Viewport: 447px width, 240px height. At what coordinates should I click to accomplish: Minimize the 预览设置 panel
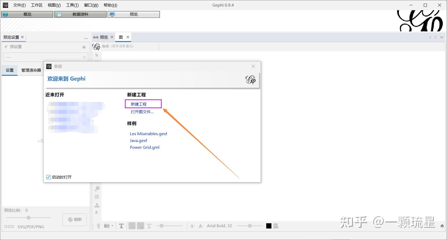coord(86,38)
